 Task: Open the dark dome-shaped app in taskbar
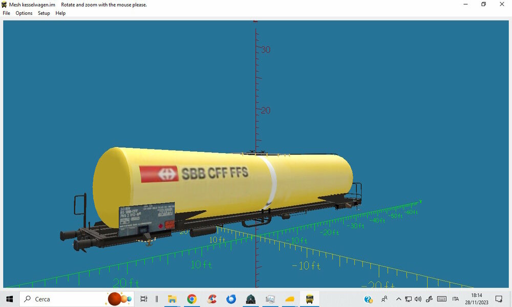click(x=251, y=299)
